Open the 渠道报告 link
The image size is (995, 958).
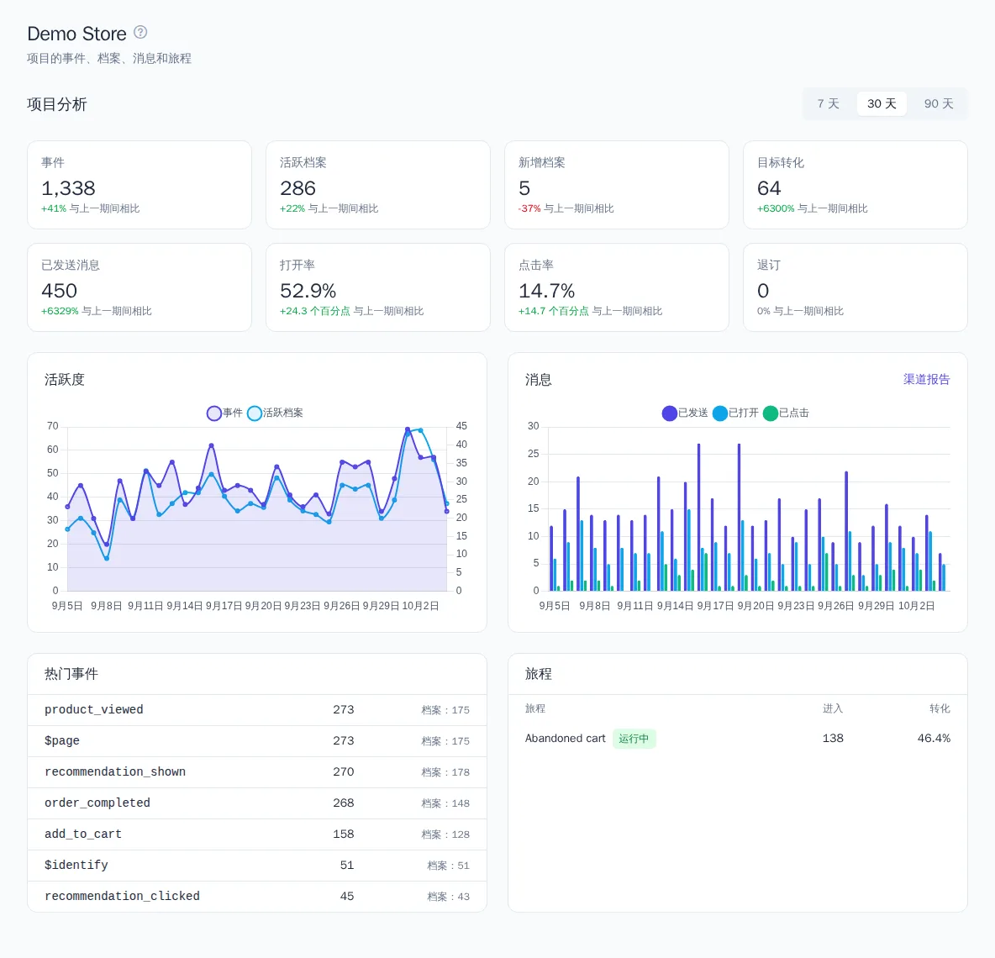click(926, 379)
